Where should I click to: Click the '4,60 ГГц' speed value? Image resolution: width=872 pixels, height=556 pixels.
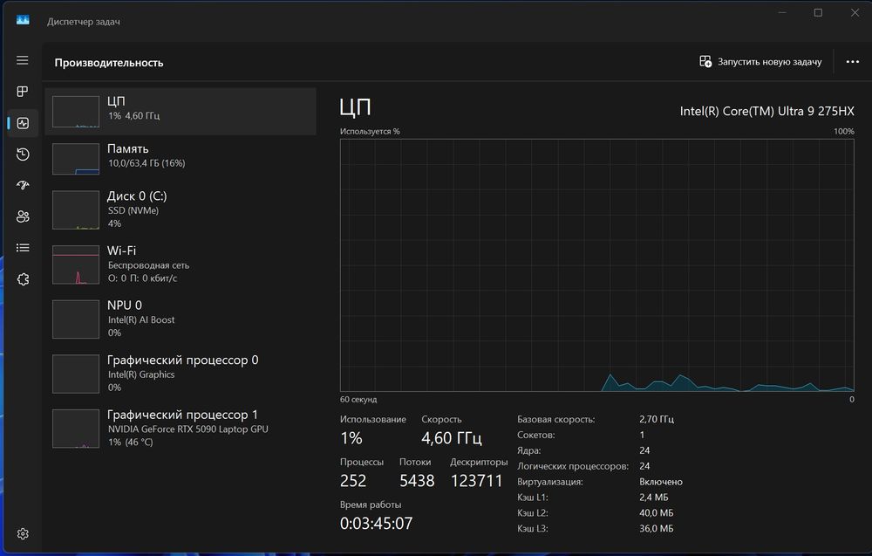[452, 438]
